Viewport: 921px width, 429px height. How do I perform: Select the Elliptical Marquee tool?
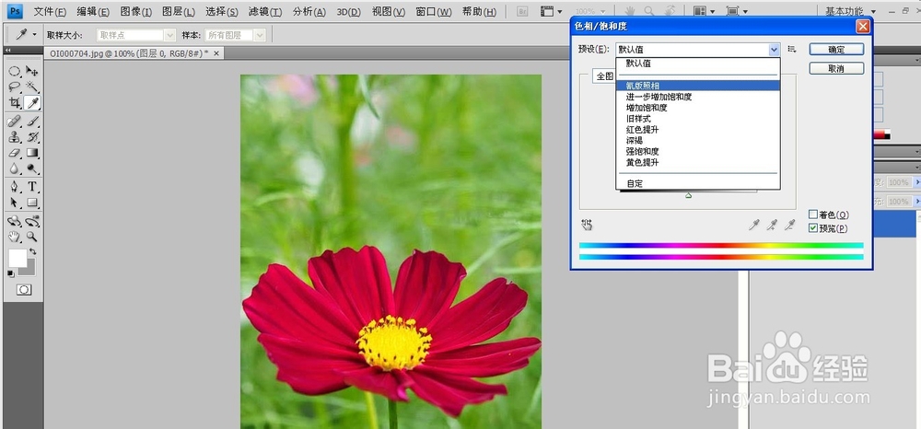tap(15, 72)
